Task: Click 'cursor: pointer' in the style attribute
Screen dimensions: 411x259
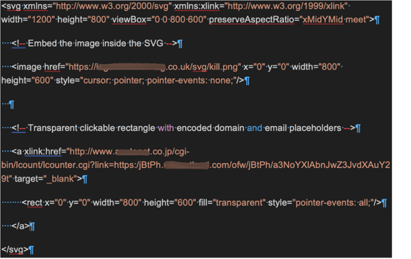Action: click(113, 80)
